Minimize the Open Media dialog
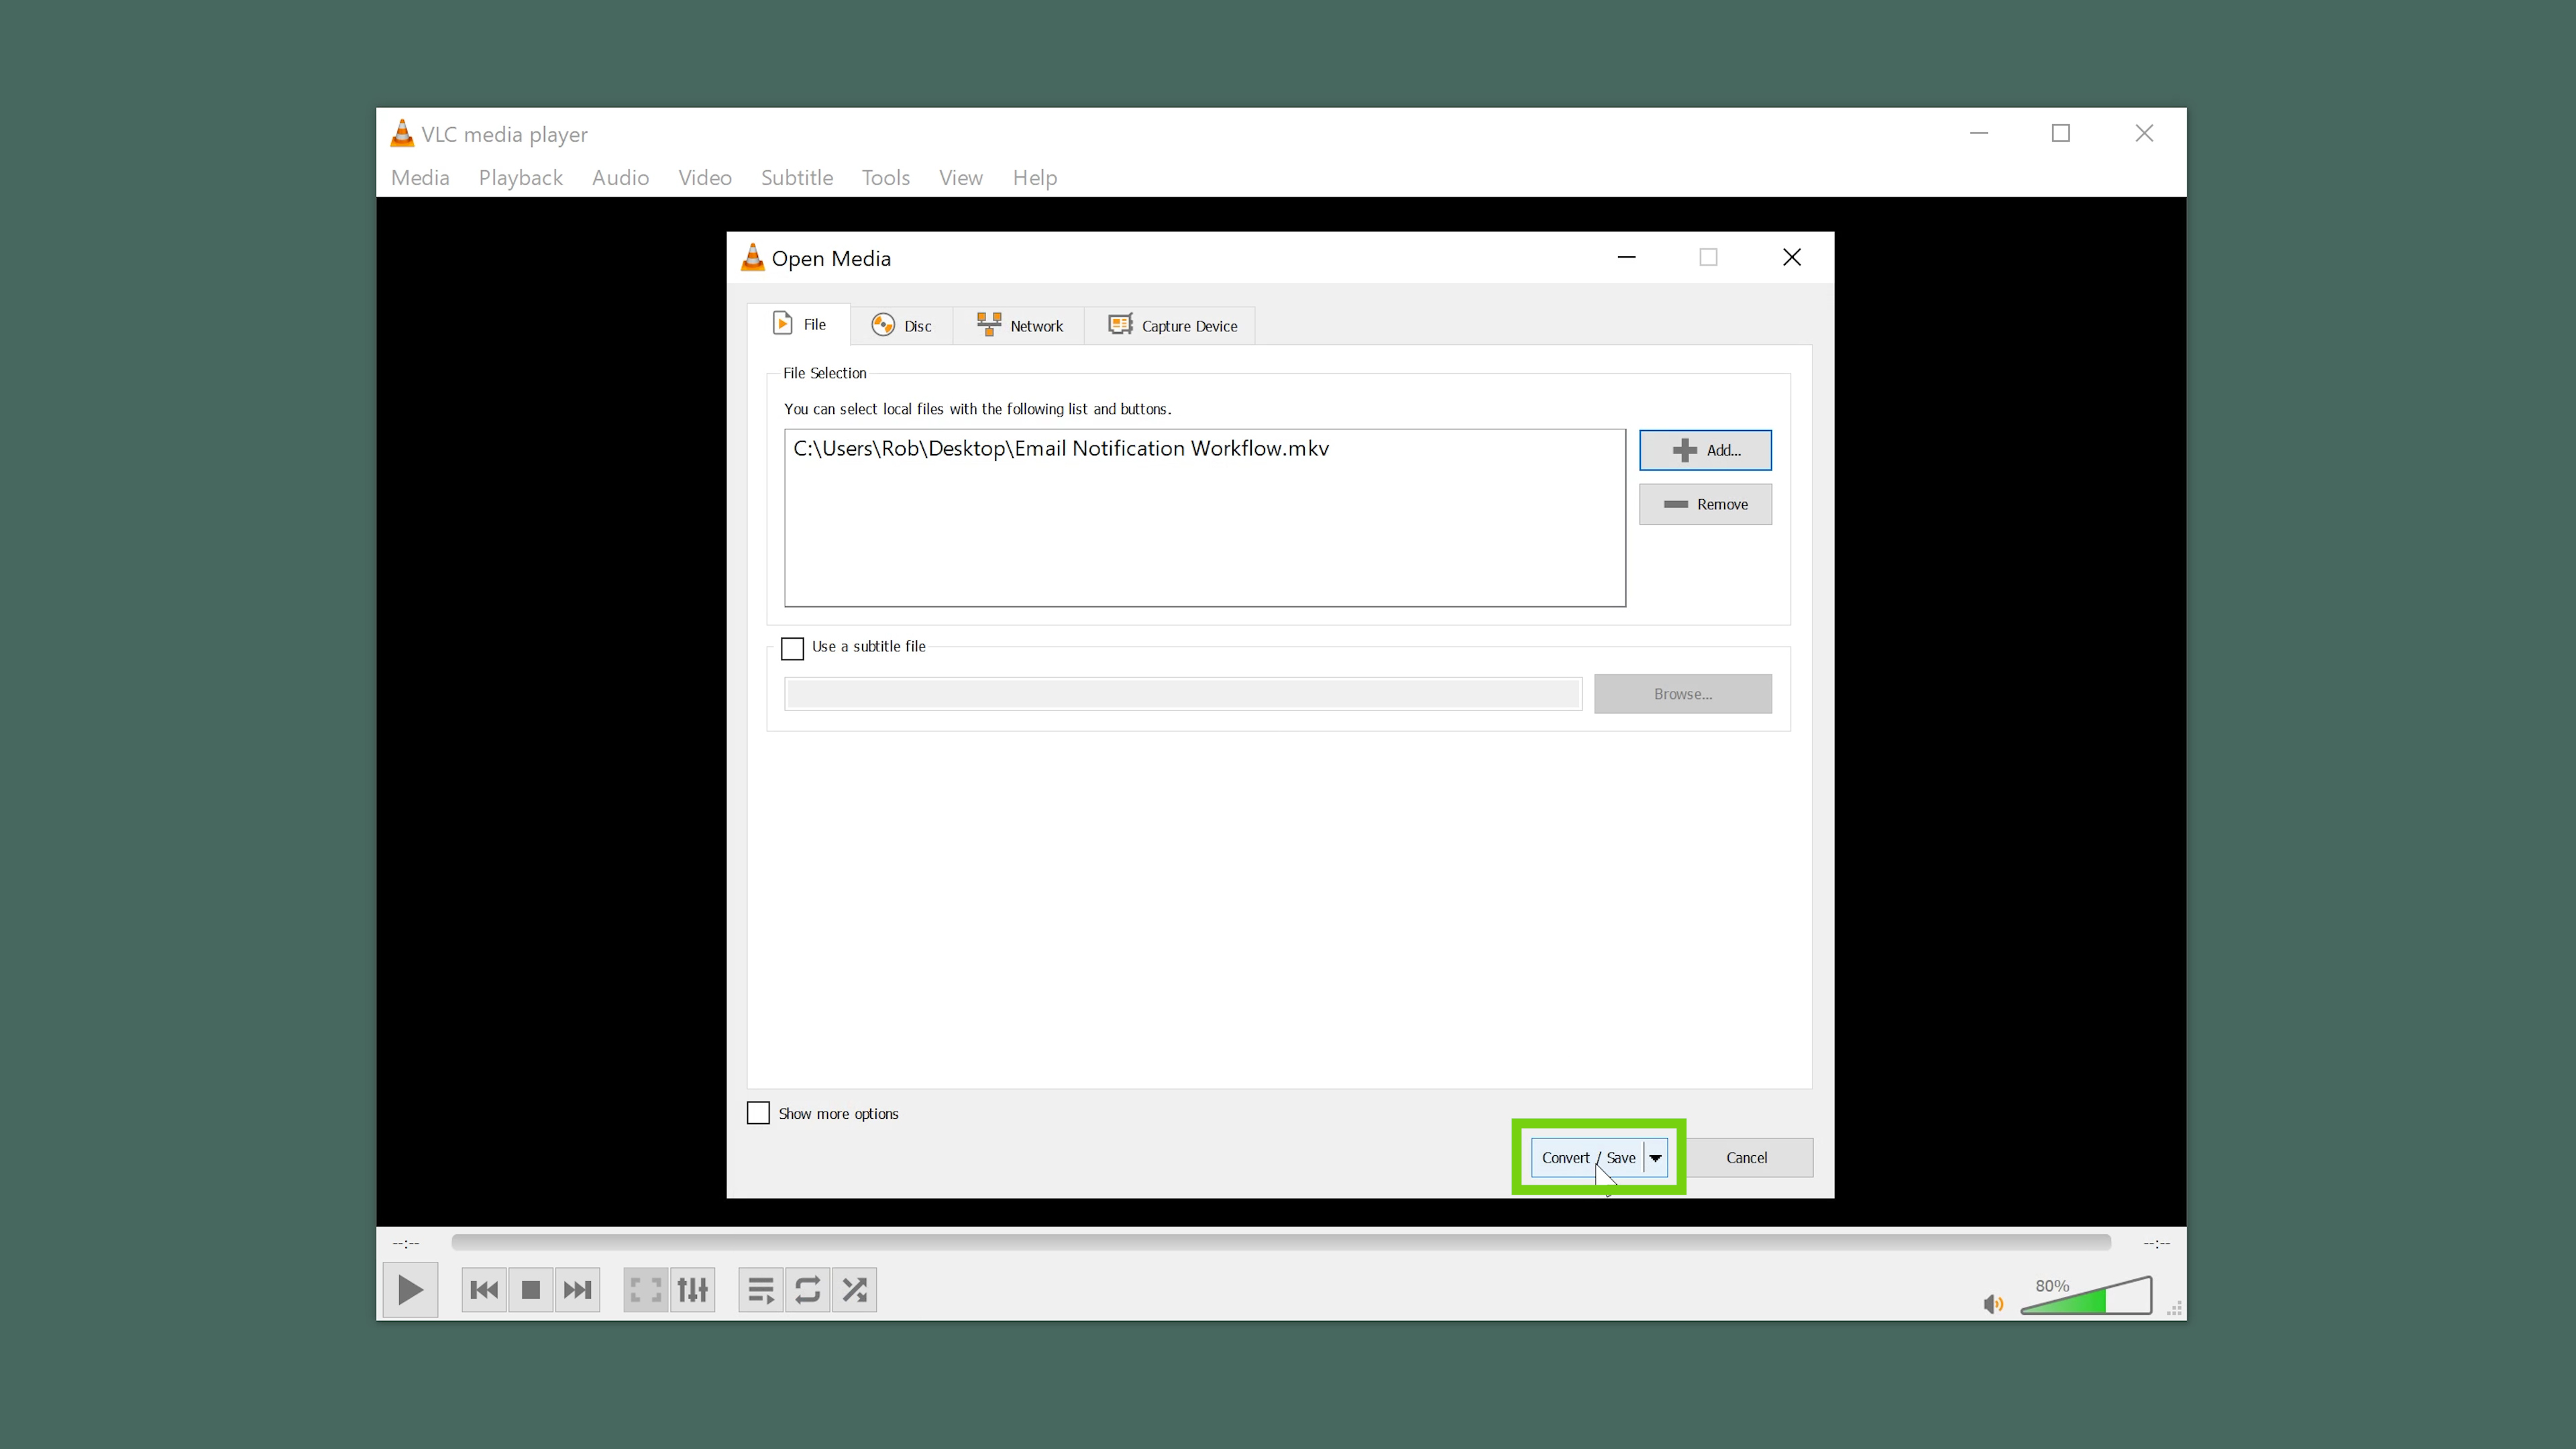 click(x=1627, y=257)
